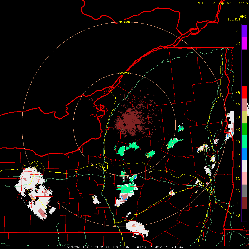Click the WS blue legend color block
The width and height of the screenshot is (249, 249).
[x=244, y=154]
